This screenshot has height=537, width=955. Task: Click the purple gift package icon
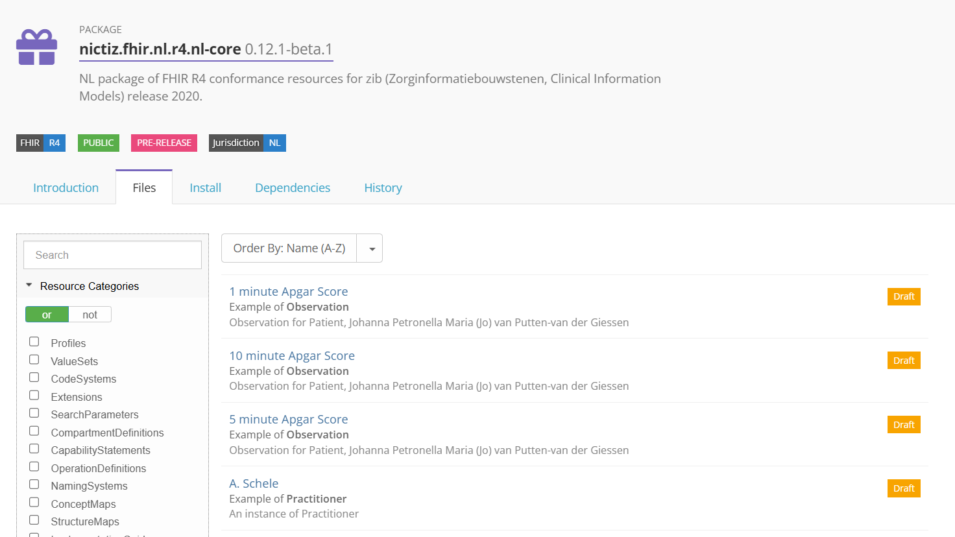pyautogui.click(x=36, y=47)
